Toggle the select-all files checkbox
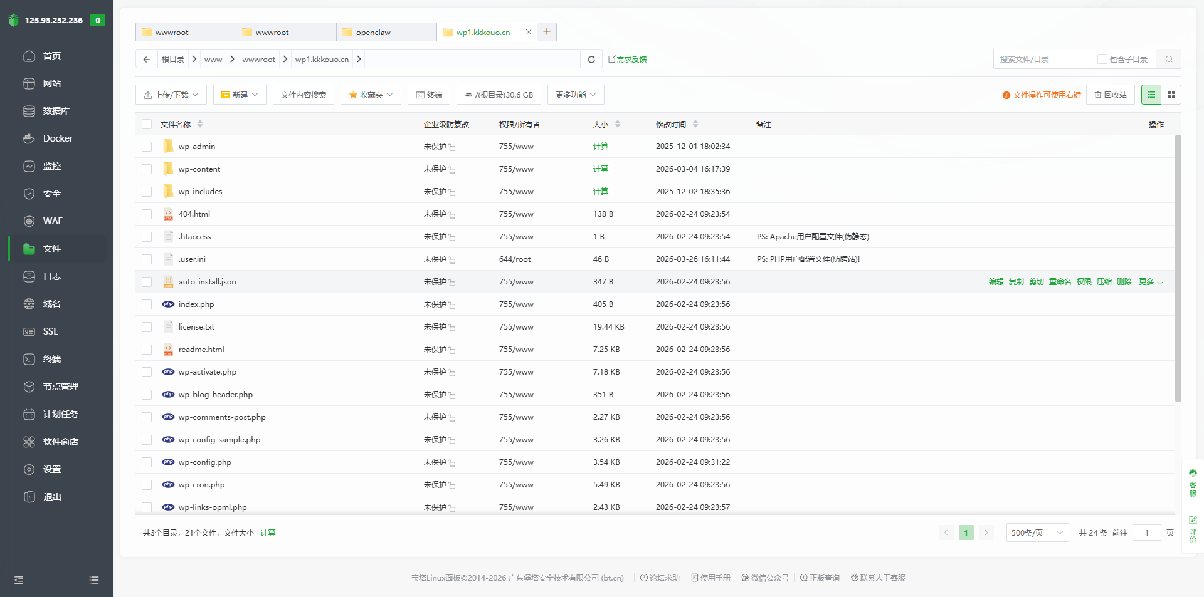The height and width of the screenshot is (597, 1204). coord(147,125)
